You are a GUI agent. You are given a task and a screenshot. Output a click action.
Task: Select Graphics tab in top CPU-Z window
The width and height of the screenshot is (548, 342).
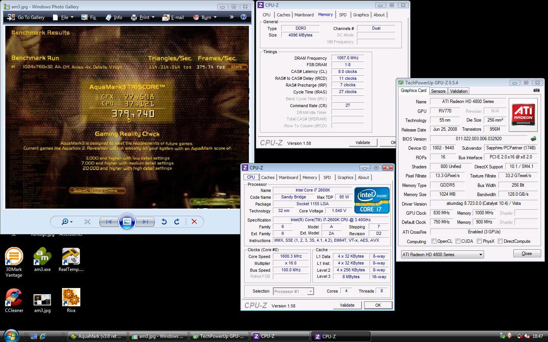[x=361, y=15]
